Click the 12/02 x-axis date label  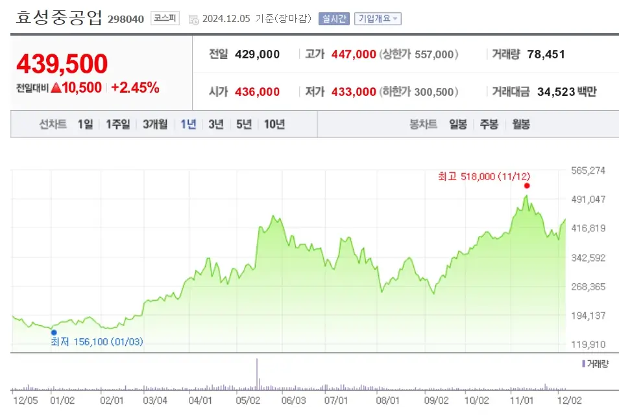click(x=569, y=400)
